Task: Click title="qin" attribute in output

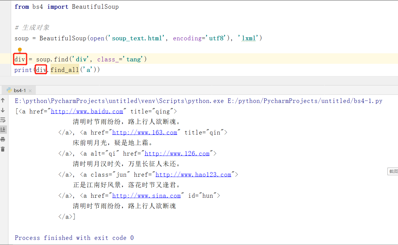Action: pyautogui.click(x=204, y=133)
